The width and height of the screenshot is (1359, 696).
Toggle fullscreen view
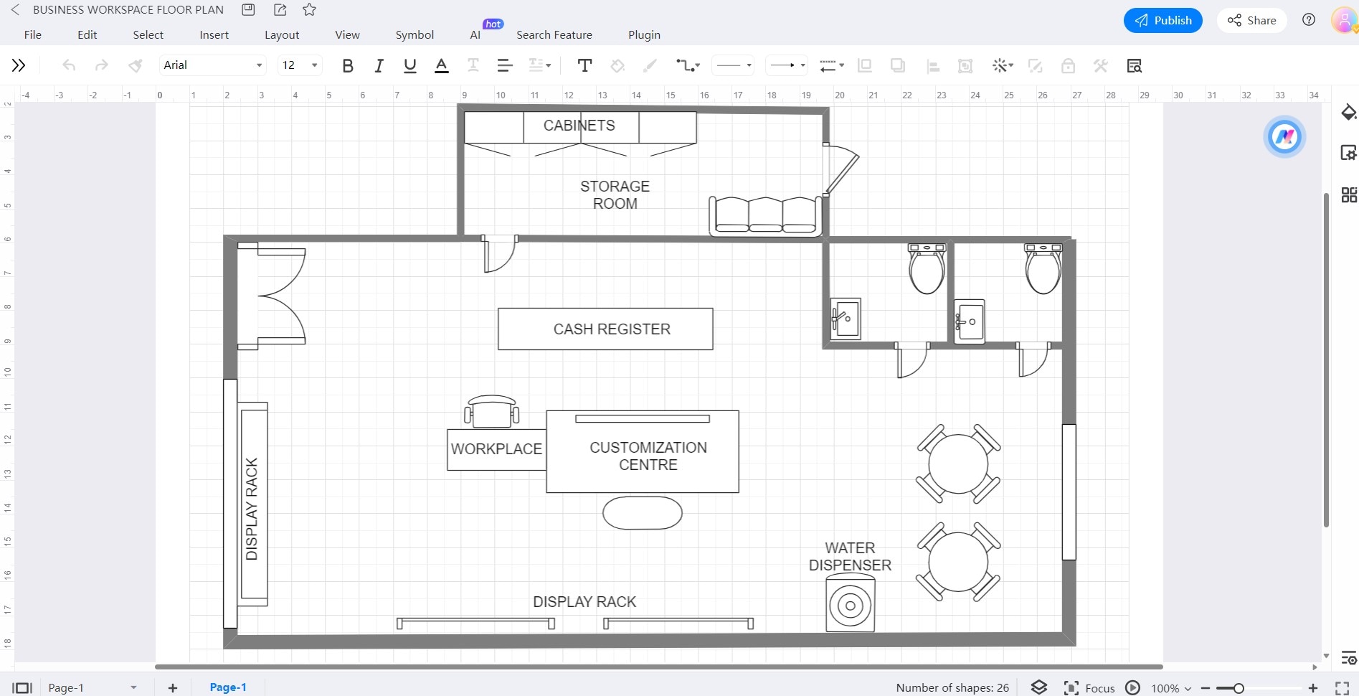coord(1343,688)
